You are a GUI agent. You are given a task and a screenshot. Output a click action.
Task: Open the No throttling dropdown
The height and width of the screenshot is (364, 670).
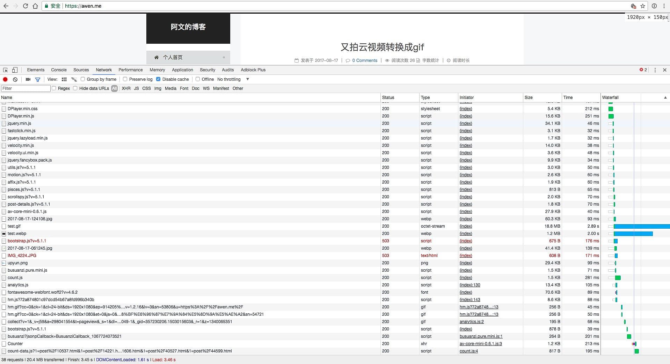(233, 79)
